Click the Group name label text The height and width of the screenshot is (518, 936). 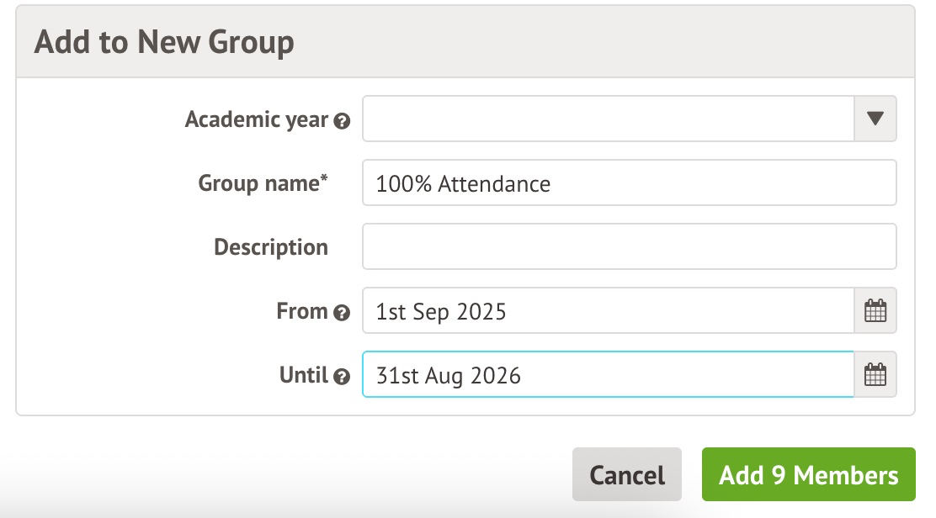click(x=258, y=183)
